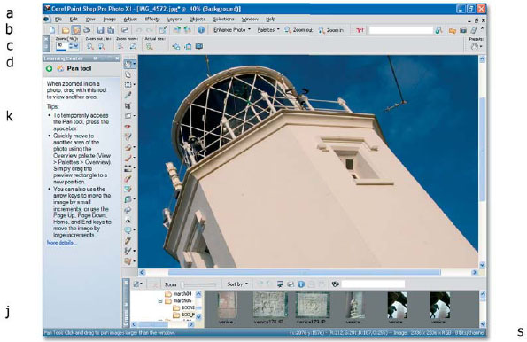The width and height of the screenshot is (527, 342).
Task: Close the Learning Center panel
Action: 117,58
